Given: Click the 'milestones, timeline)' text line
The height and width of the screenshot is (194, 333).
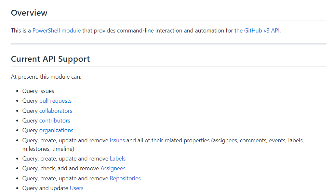Looking at the screenshot, I should coord(48,149).
